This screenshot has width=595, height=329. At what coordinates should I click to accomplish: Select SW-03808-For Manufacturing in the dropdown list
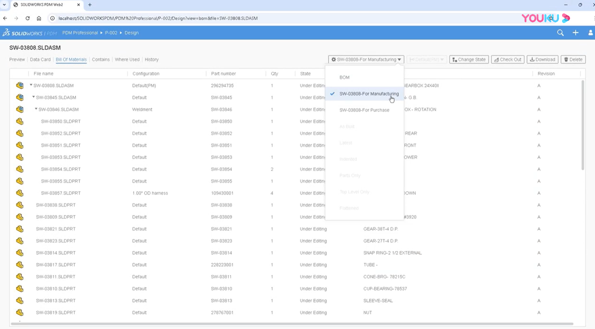pyautogui.click(x=364, y=94)
